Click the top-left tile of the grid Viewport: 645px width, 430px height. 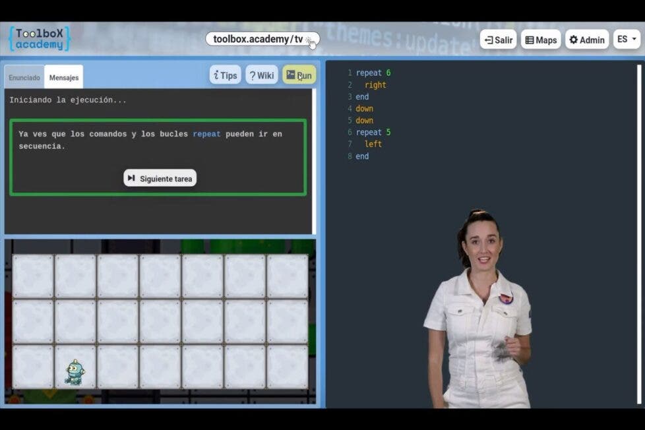click(x=33, y=276)
